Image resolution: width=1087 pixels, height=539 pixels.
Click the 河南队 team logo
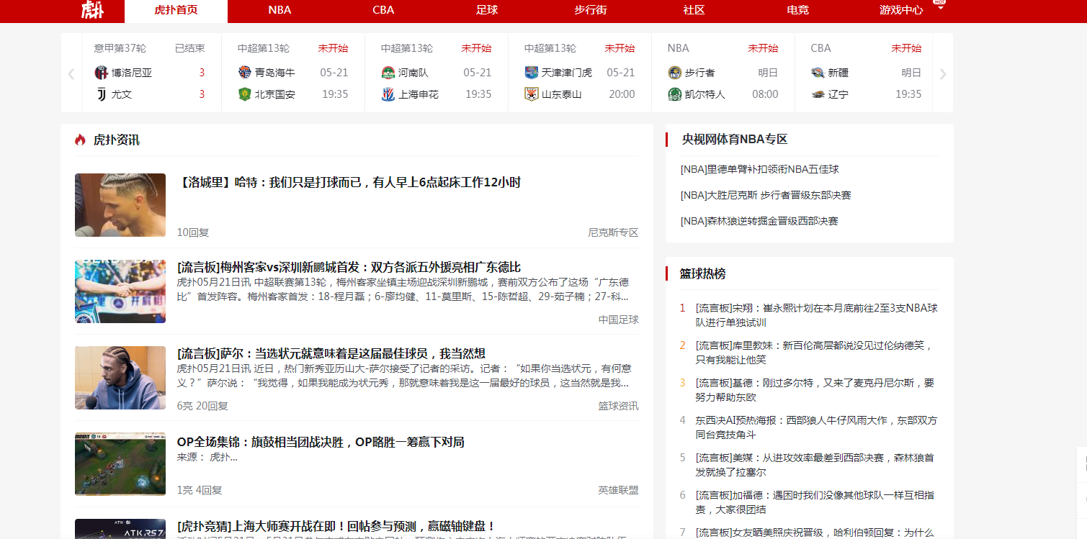[x=388, y=73]
